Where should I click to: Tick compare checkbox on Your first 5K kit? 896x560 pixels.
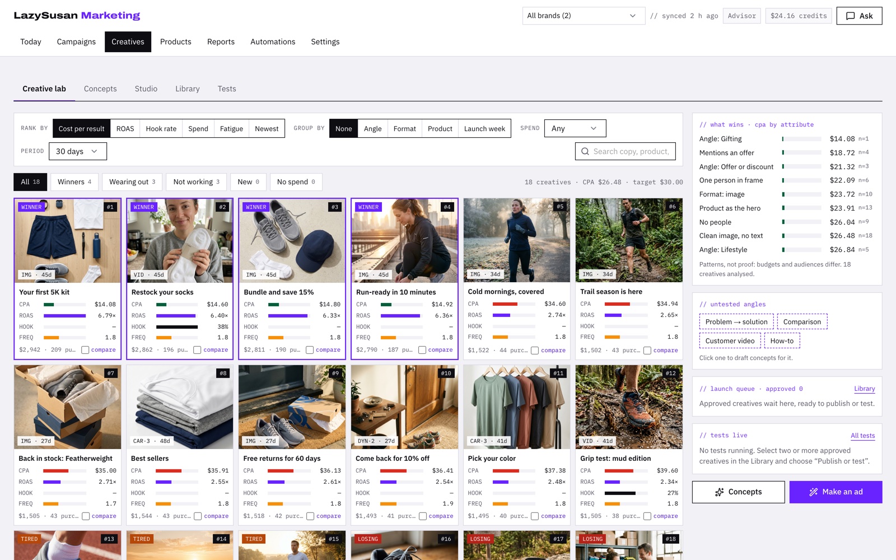point(85,350)
